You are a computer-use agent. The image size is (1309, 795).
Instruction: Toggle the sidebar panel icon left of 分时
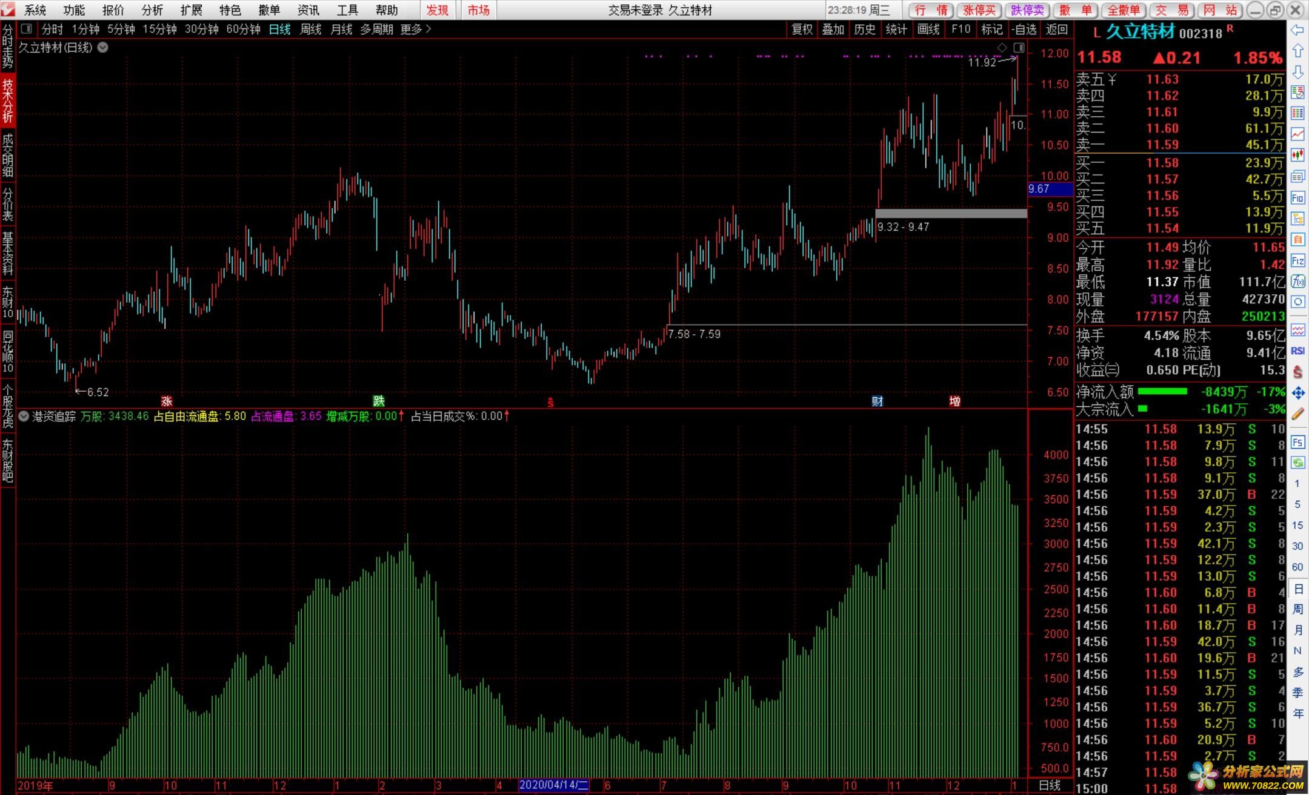coord(26,28)
